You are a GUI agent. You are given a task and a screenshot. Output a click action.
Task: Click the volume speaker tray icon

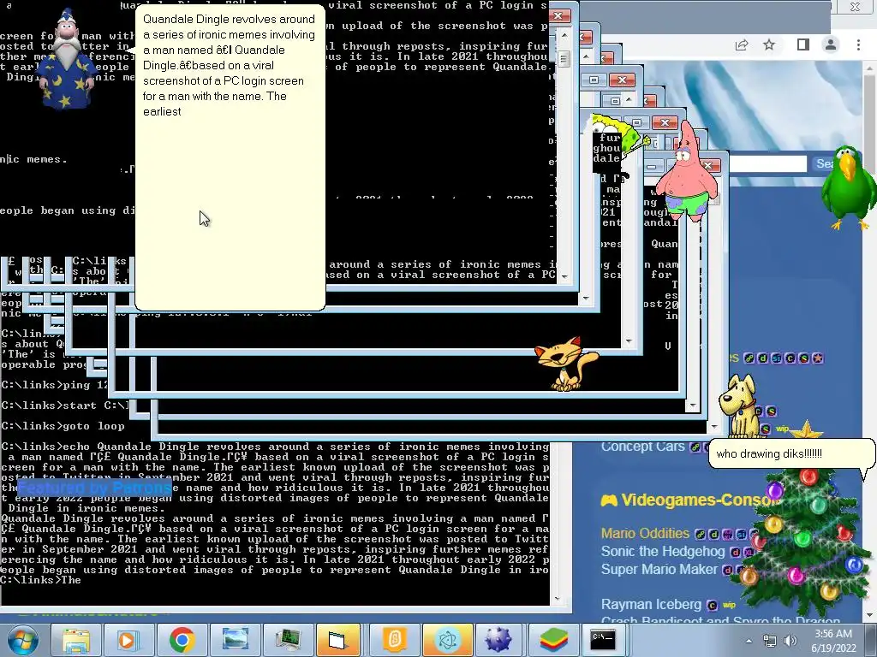click(x=790, y=641)
